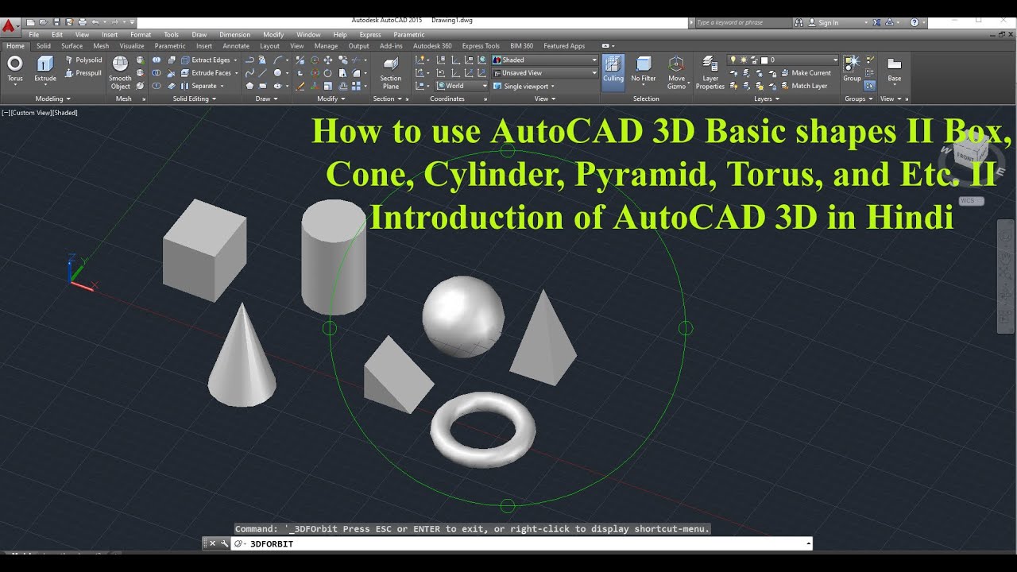Open the Unsaved View dropdown
1017x572 pixels.
pos(545,73)
